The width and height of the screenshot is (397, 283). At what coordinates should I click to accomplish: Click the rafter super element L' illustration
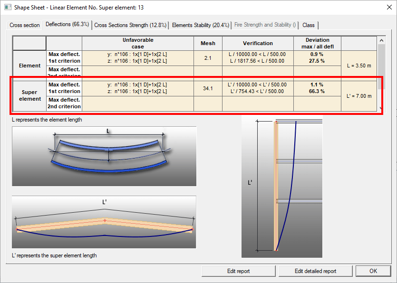(x=104, y=222)
